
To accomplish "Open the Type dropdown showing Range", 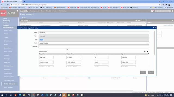I will click(94, 40).
